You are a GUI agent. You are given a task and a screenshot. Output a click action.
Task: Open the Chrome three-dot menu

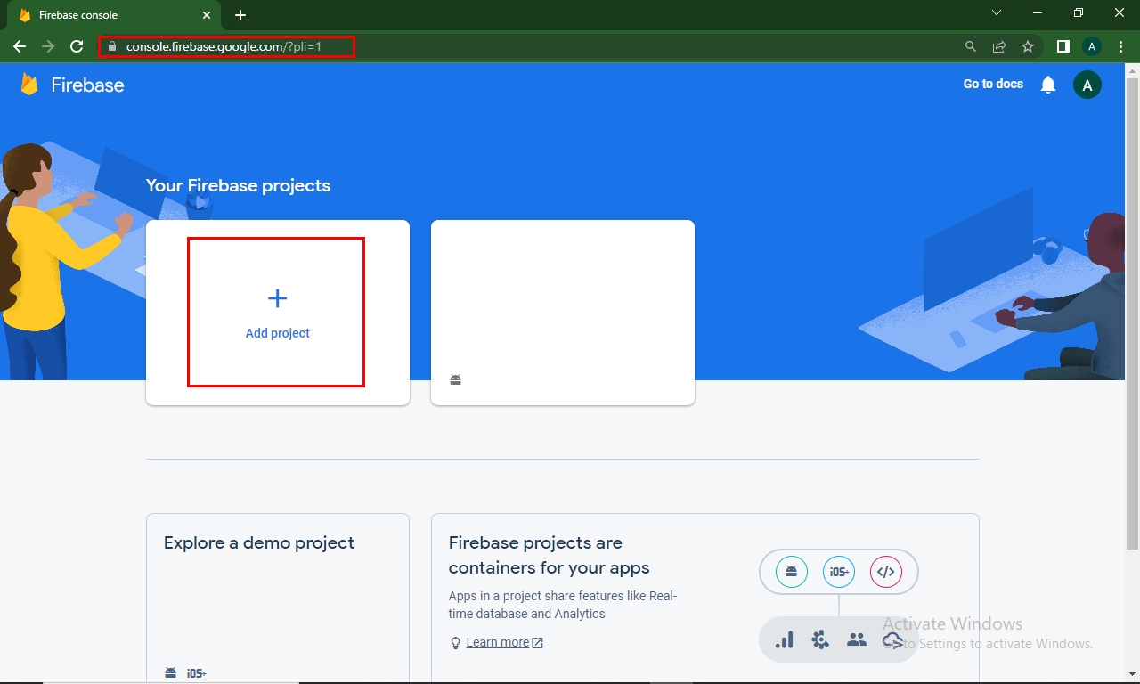(x=1120, y=46)
